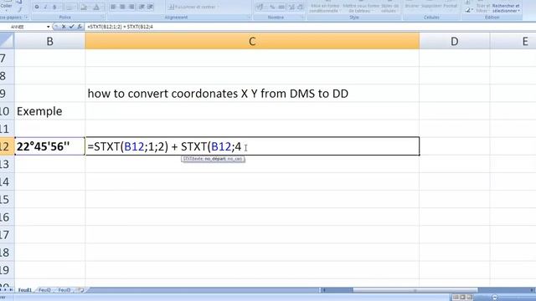
Task: Open Alignement group dialog launcher
Action: (x=249, y=17)
